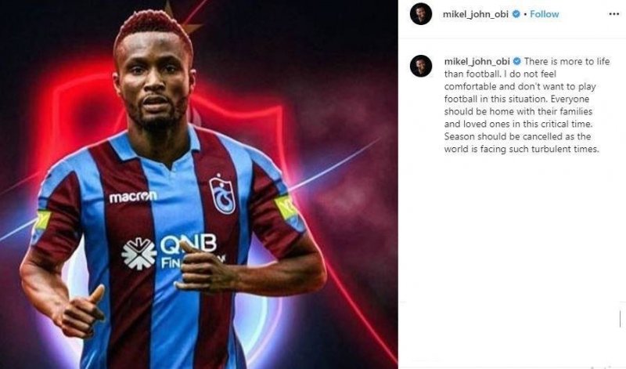
Task: Click empty white area below the caption
Action: click(512, 228)
